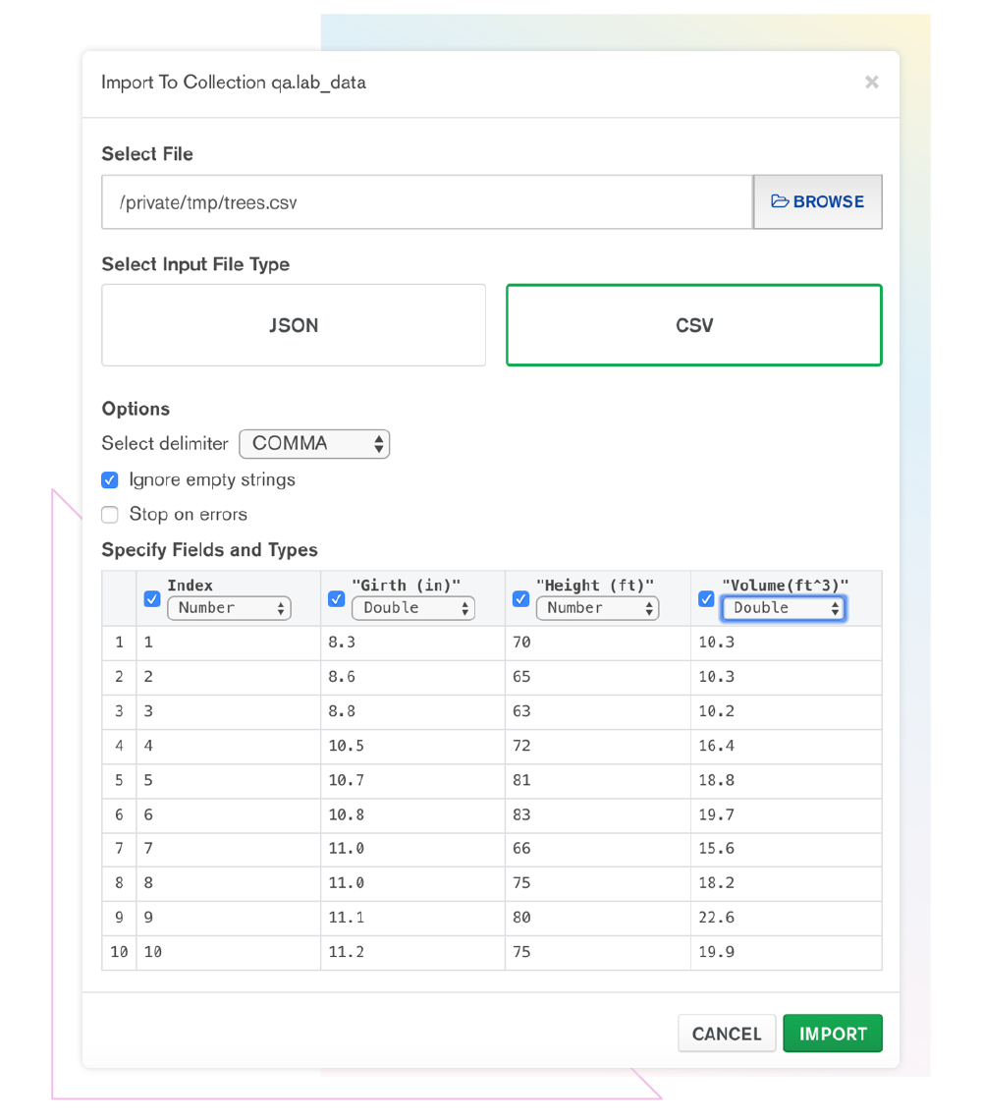The width and height of the screenshot is (983, 1120).
Task: Click the CANCEL button
Action: (727, 1034)
